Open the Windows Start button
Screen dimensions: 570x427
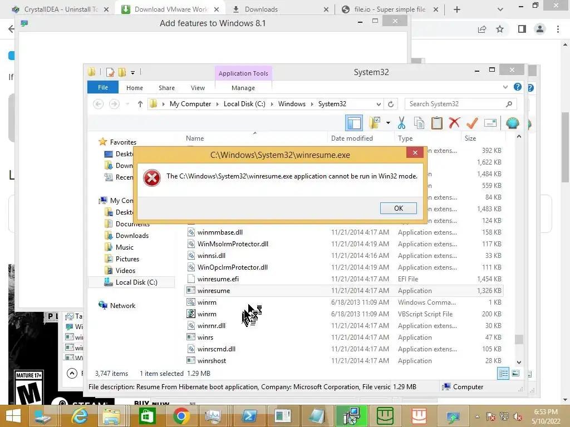pyautogui.click(x=13, y=416)
